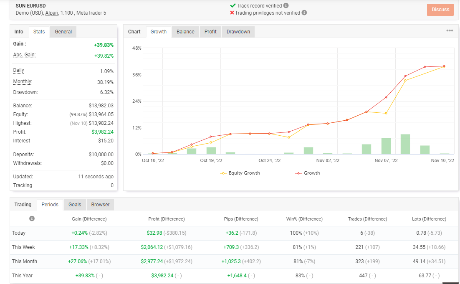Image resolution: width=460 pixels, height=284 pixels.
Task: Click the Deposits value $10,000.00
Action: [x=101, y=155]
